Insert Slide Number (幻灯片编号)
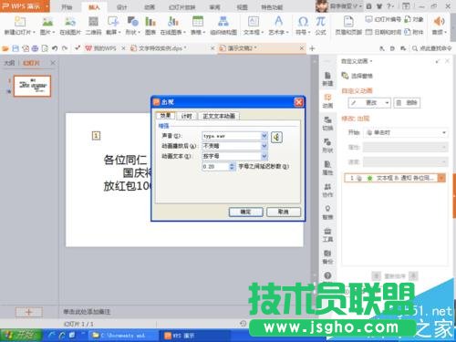 (x=383, y=19)
